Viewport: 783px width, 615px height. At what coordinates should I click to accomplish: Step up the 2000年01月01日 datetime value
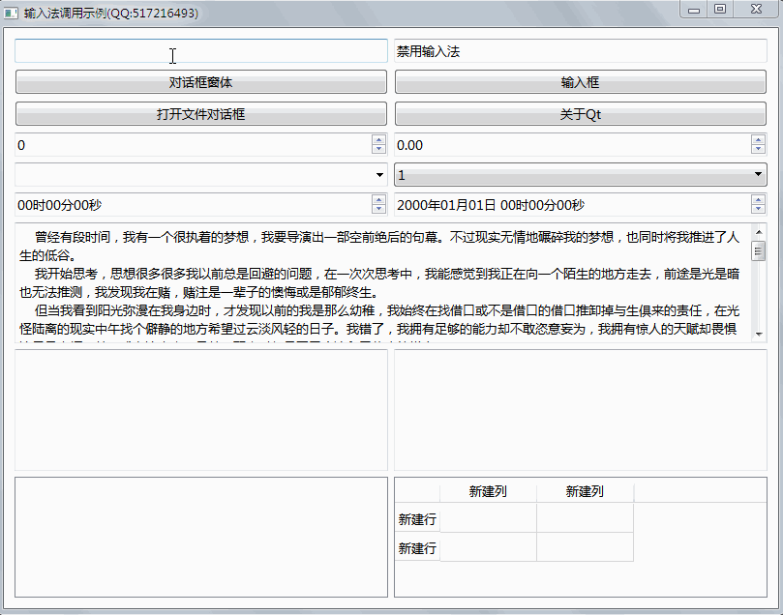pos(759,198)
